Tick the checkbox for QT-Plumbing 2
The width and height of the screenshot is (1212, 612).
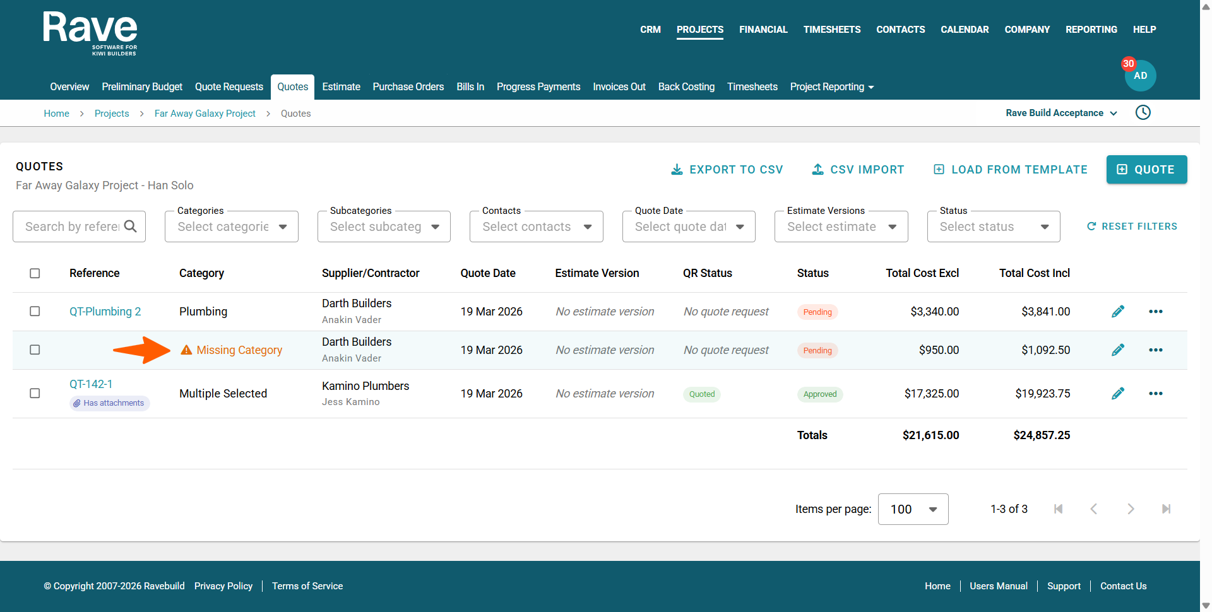click(x=35, y=312)
